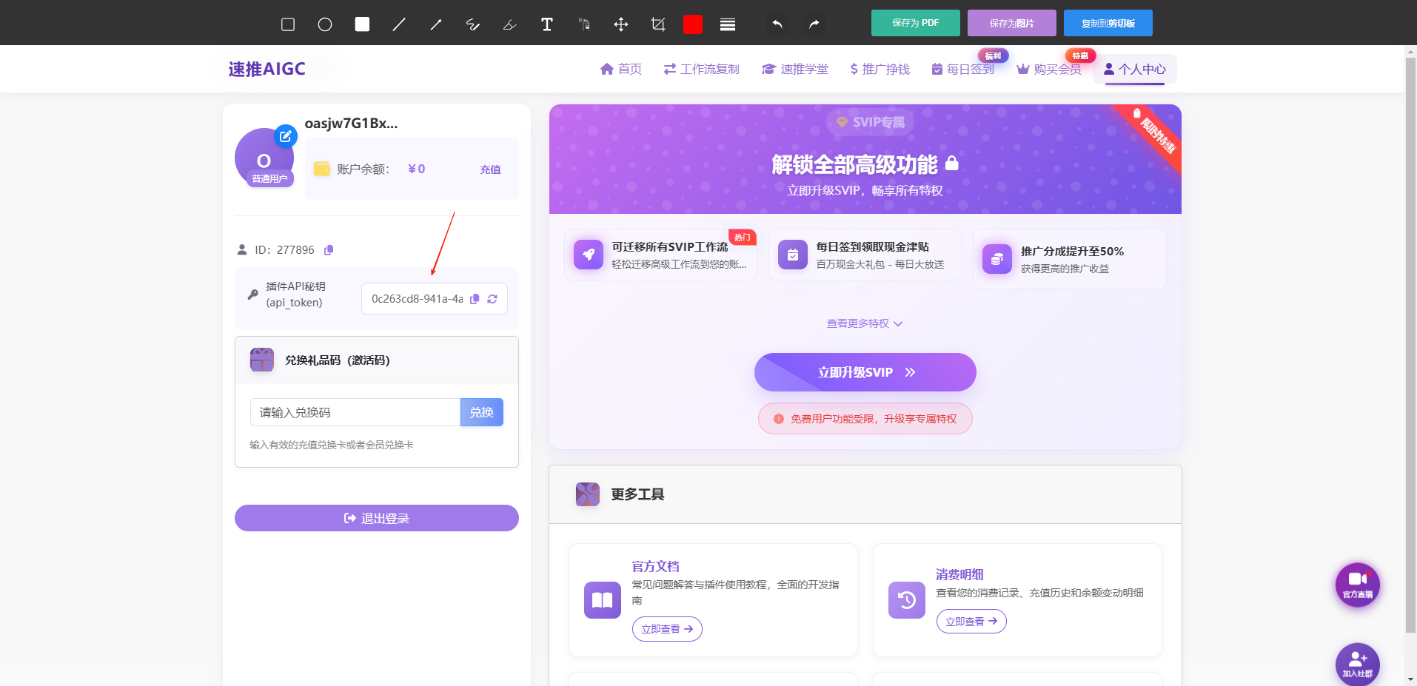This screenshot has width=1417, height=686.
Task: Undo the last annotation
Action: pyautogui.click(x=777, y=24)
